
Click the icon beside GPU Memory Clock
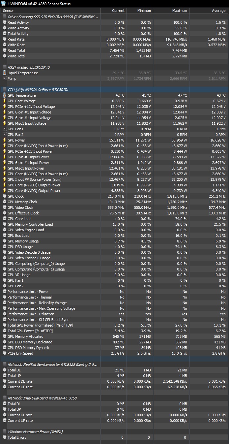point(4,202)
